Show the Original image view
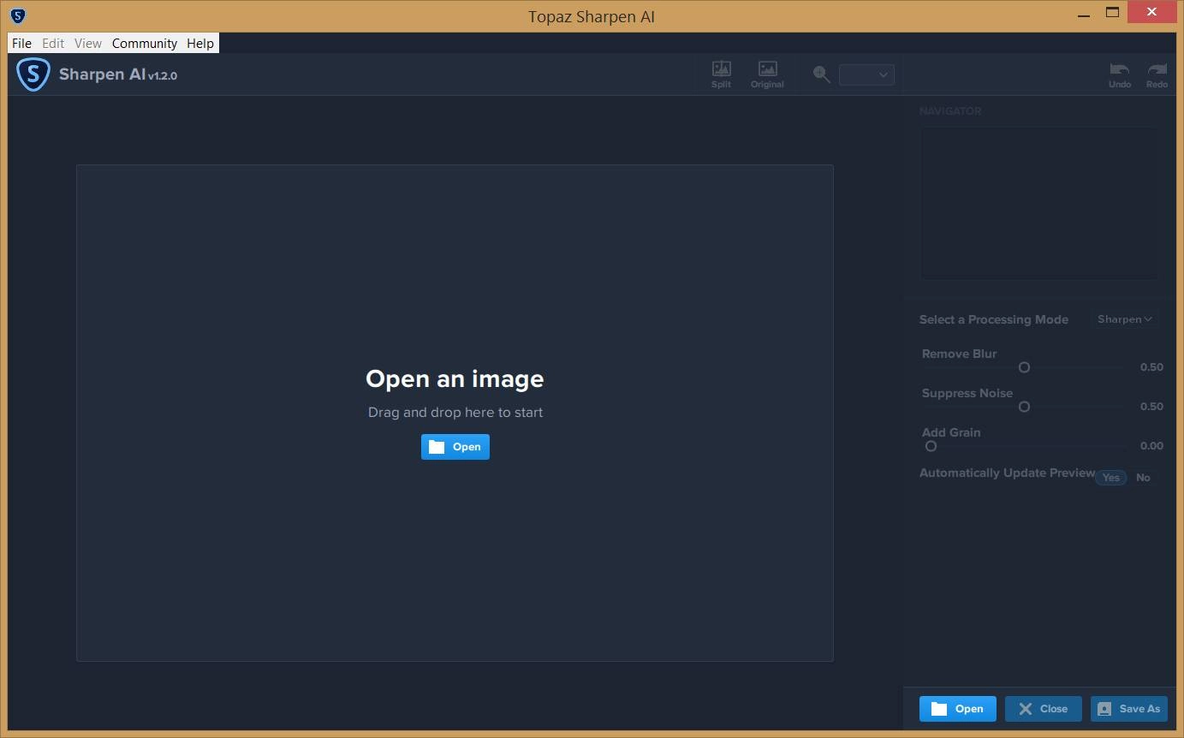This screenshot has width=1184, height=738. pyautogui.click(x=767, y=74)
